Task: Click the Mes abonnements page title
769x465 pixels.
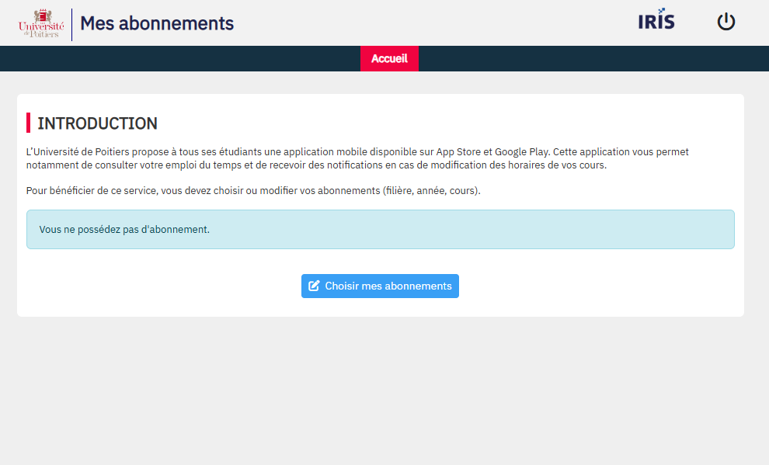Action: pyautogui.click(x=157, y=23)
